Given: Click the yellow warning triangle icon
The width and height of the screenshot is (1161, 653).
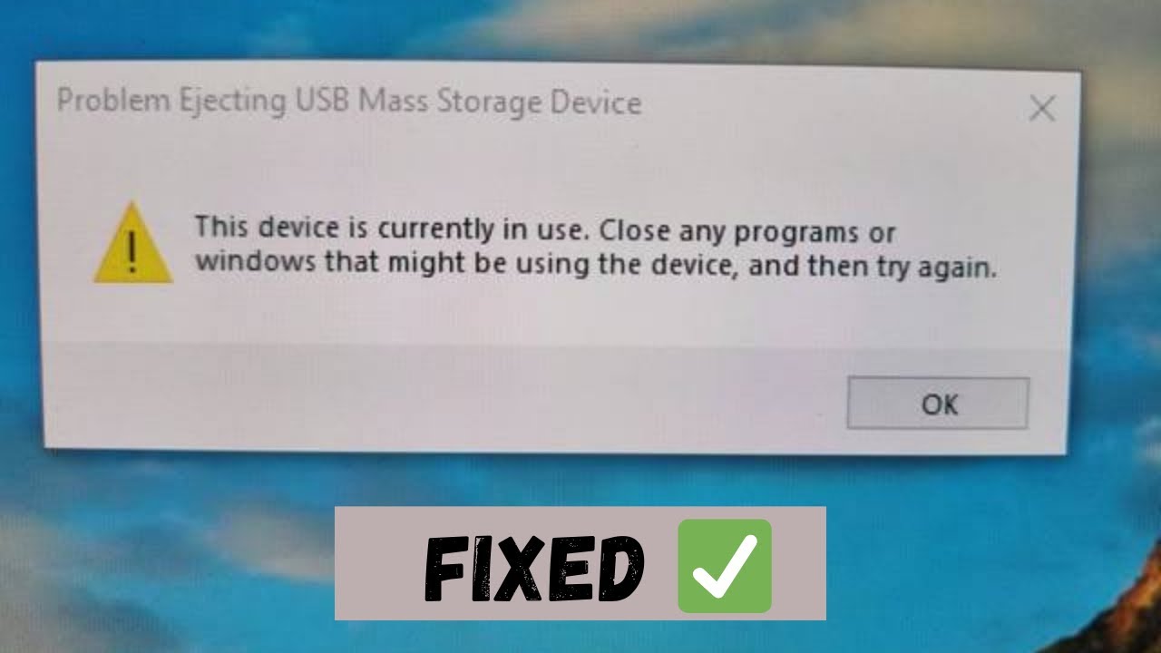Looking at the screenshot, I should tap(133, 243).
